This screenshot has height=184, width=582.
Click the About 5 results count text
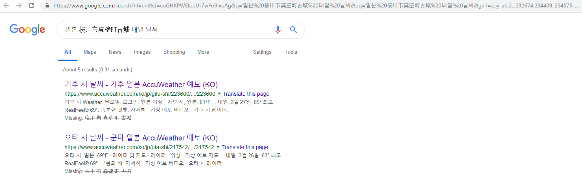[x=97, y=70]
